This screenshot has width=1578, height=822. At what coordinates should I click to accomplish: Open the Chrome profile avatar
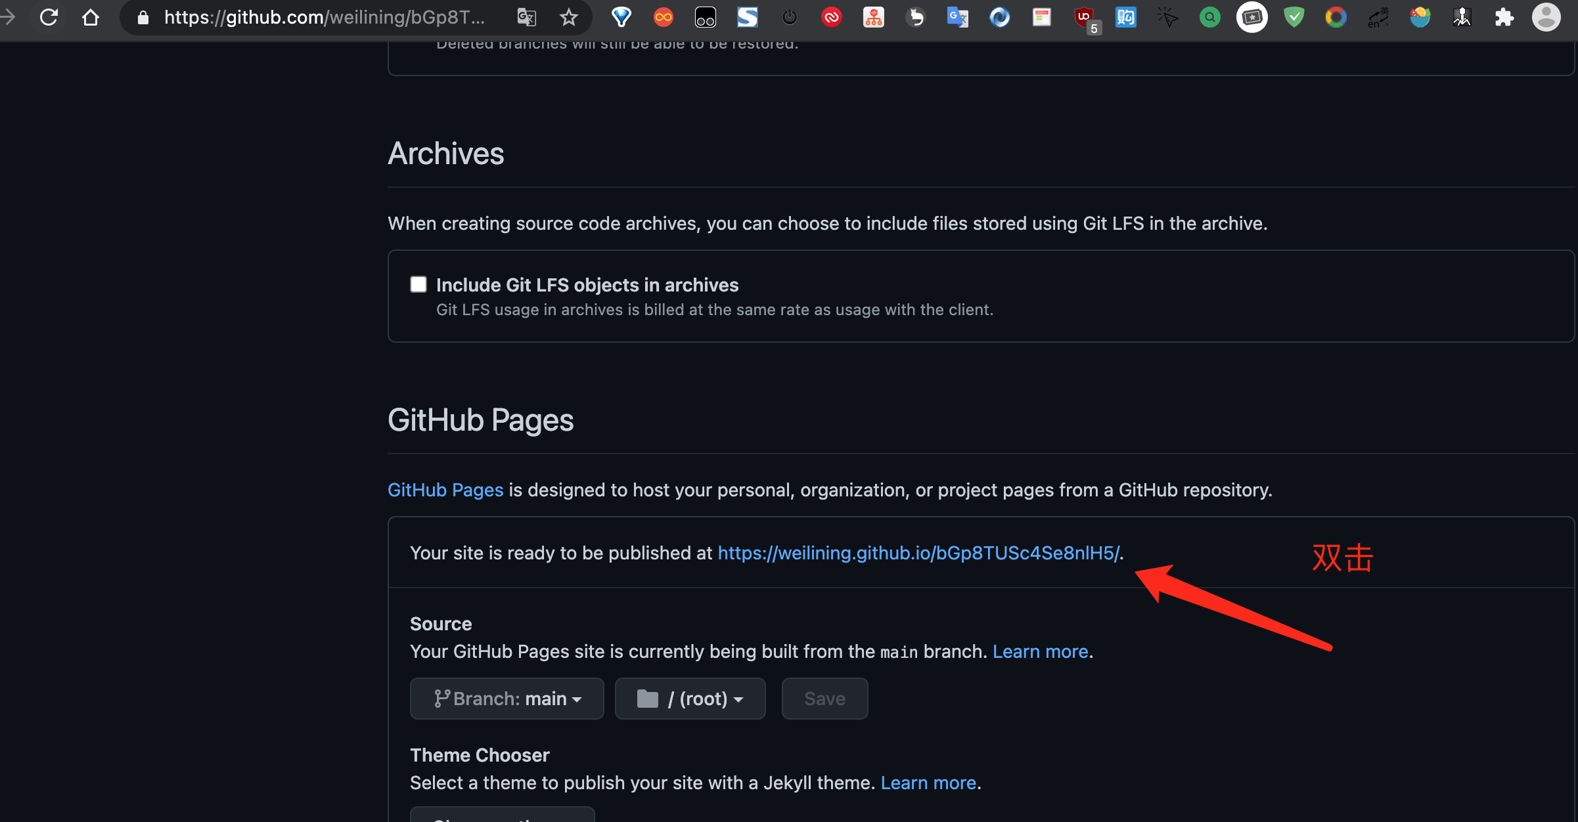coord(1545,18)
